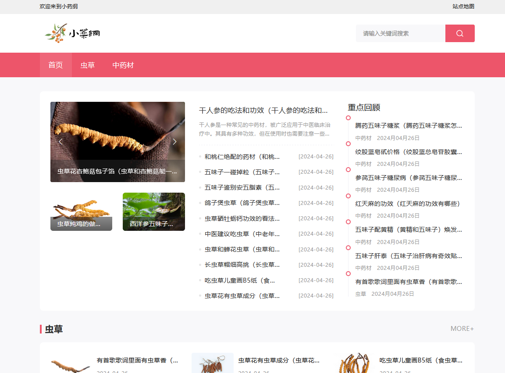
Task: Open 红天麻的功效 in 重点回顾
Action: coord(408,204)
